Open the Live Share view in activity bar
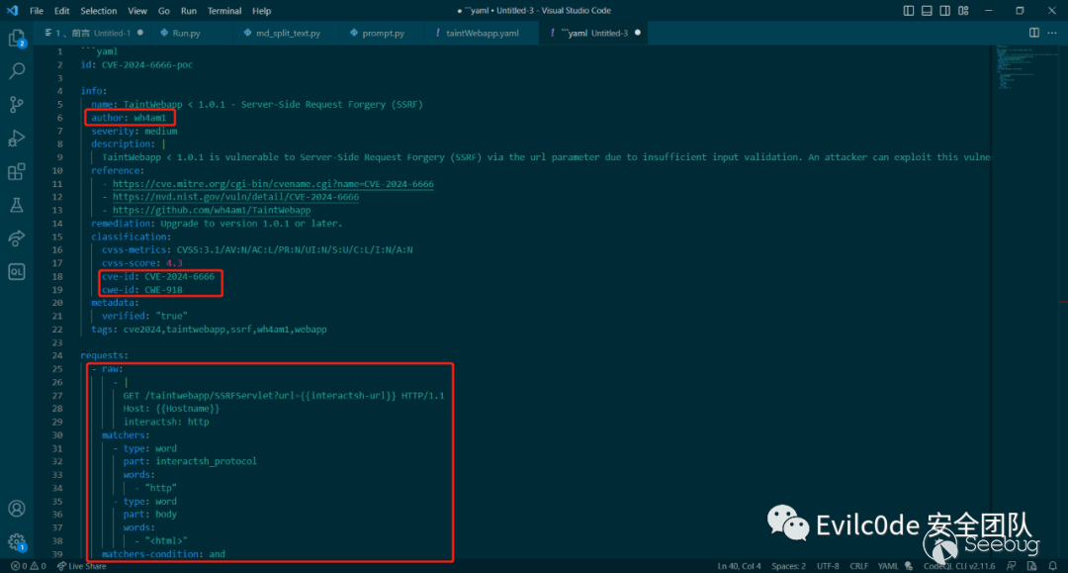Screen dimensions: 1068x573 tap(17, 238)
